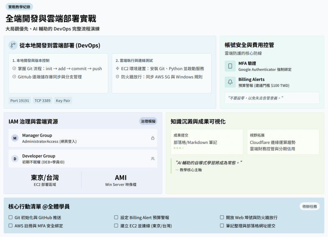Click the users icon in Developer Group row
This screenshot has width=328, height=237.
click(x=153, y=159)
